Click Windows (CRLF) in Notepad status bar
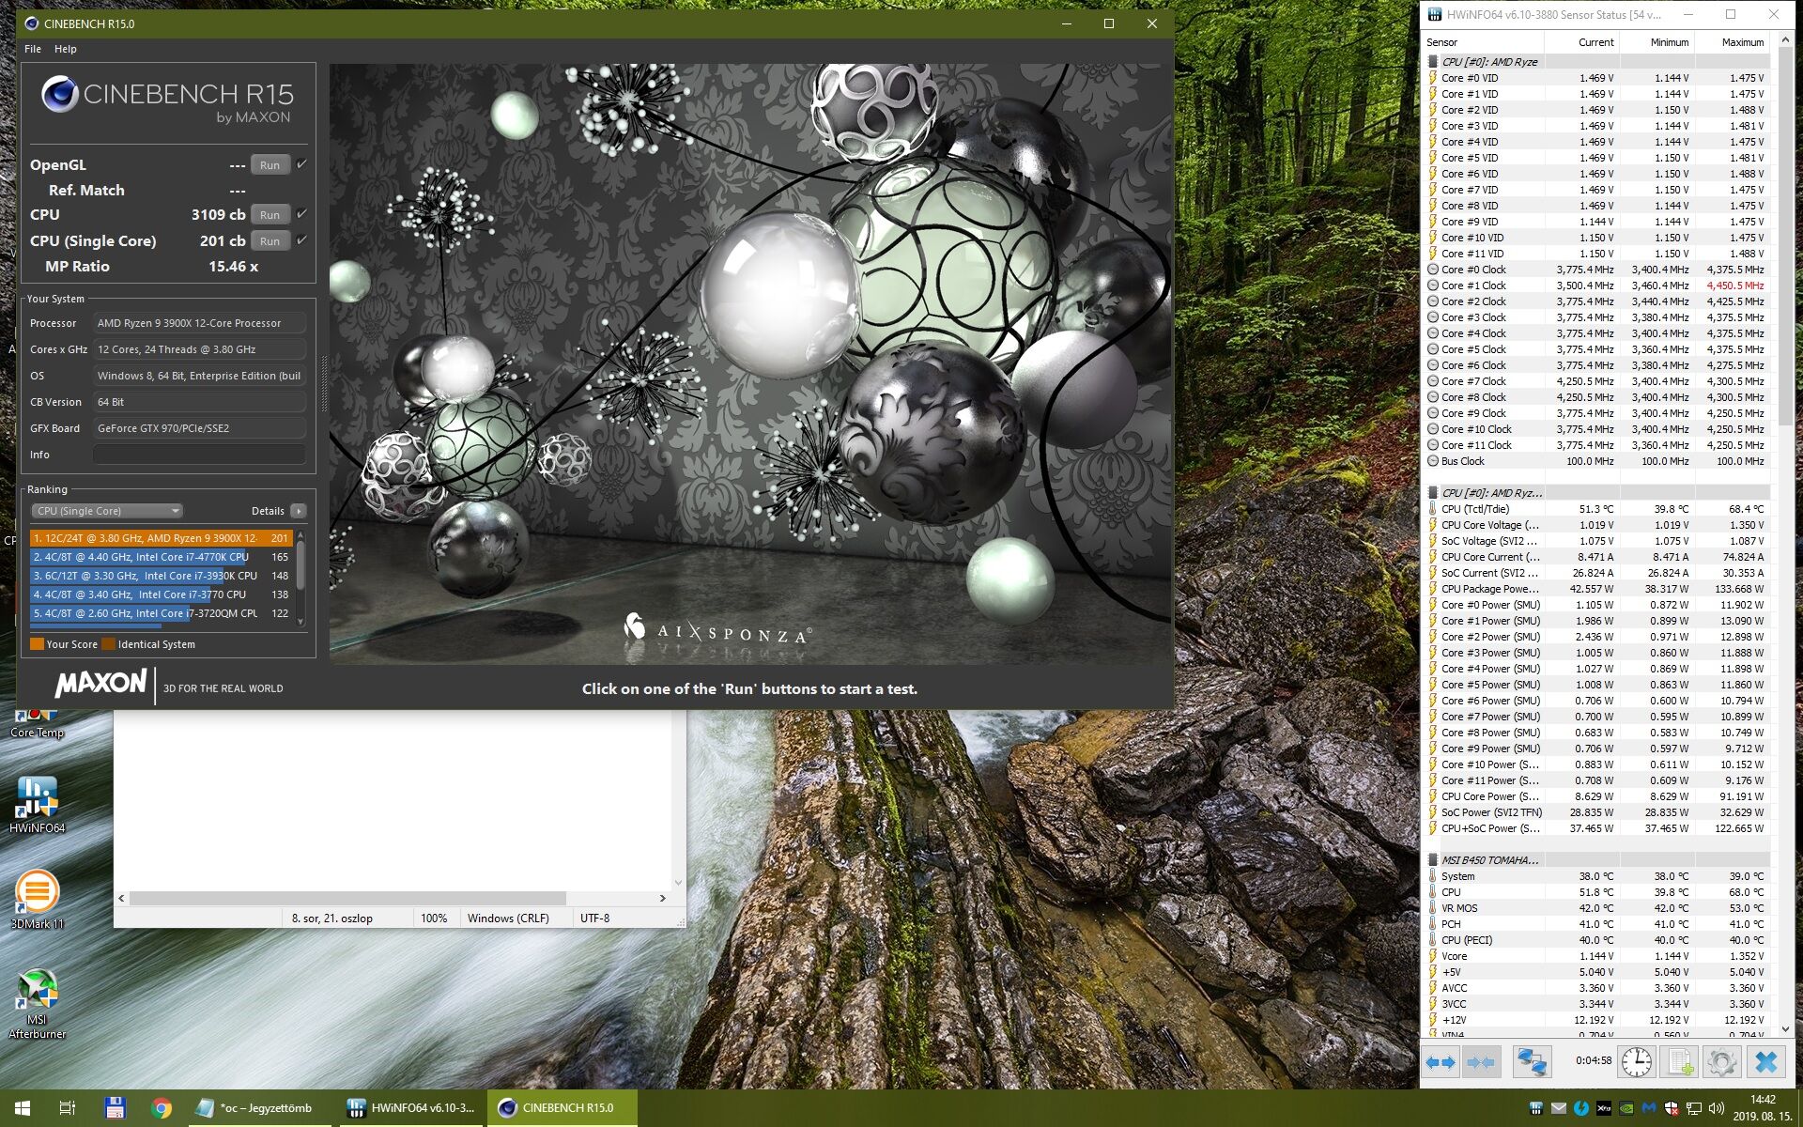 508,919
